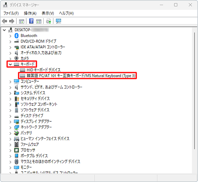Click the プロセッサ processor icon
This screenshot has height=182, width=198.
(x=17, y=150)
